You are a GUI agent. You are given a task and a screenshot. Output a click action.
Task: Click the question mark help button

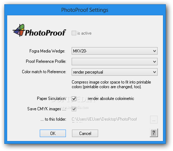(x=154, y=133)
